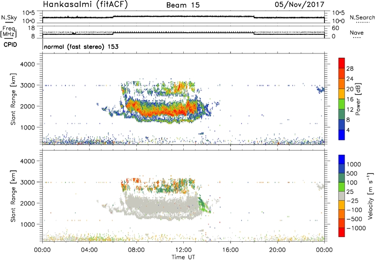This screenshot has height=260, width=375.
Task: Click the N.Sky legend label
Action: 9,17
